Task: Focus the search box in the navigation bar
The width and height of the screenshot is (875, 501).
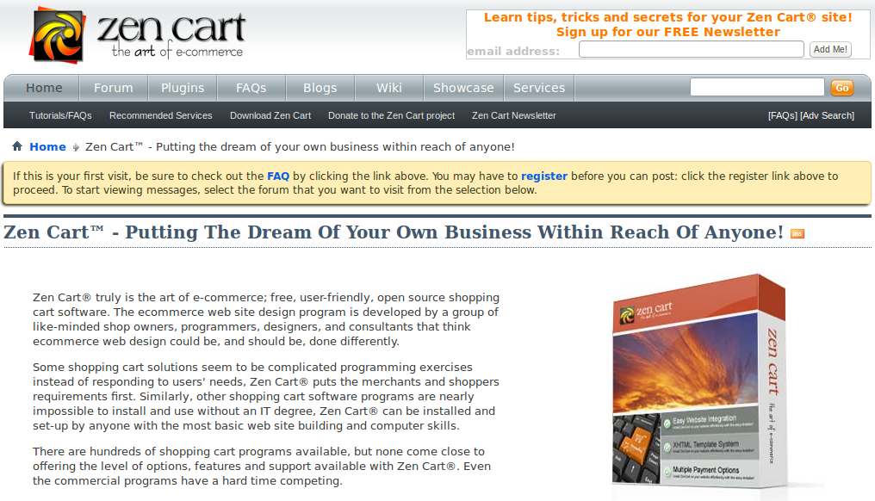Action: (757, 88)
